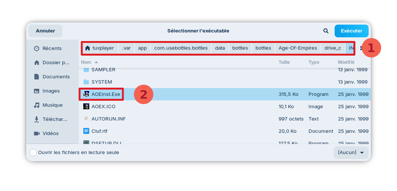The image size is (397, 191).
Task: Select the Vidéos sidebar entry
Action: (x=50, y=134)
